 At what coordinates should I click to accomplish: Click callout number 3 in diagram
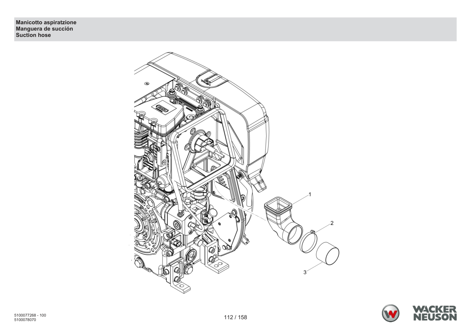click(x=305, y=273)
